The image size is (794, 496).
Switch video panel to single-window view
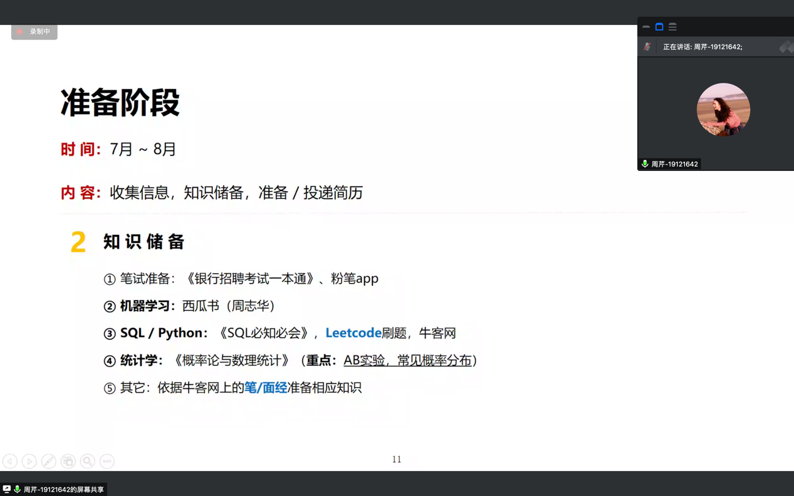[659, 27]
